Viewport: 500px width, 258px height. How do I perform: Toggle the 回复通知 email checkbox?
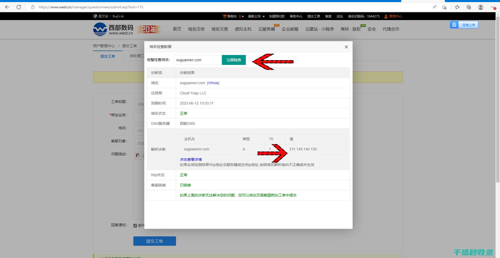click(x=135, y=226)
